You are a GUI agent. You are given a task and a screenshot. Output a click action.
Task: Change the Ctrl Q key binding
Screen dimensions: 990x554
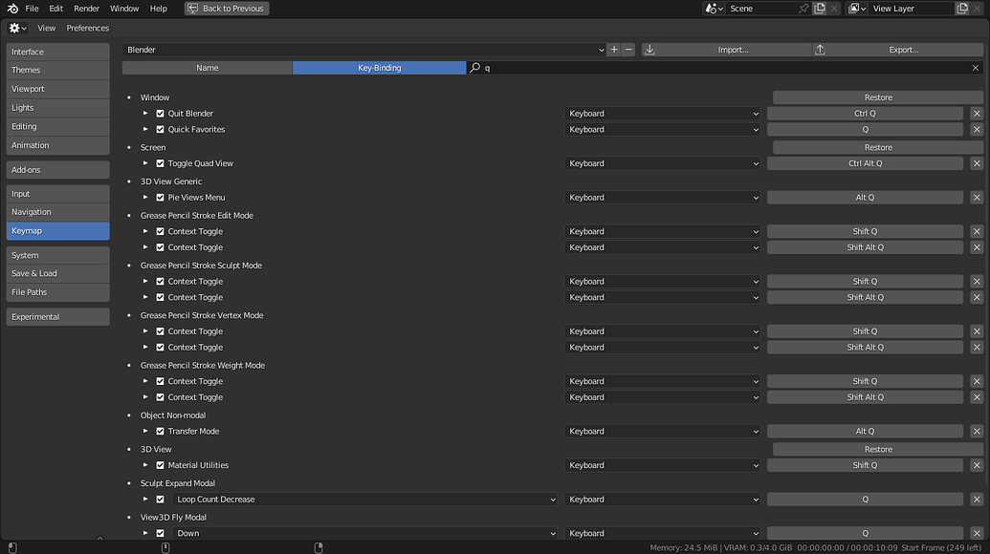pyautogui.click(x=865, y=114)
